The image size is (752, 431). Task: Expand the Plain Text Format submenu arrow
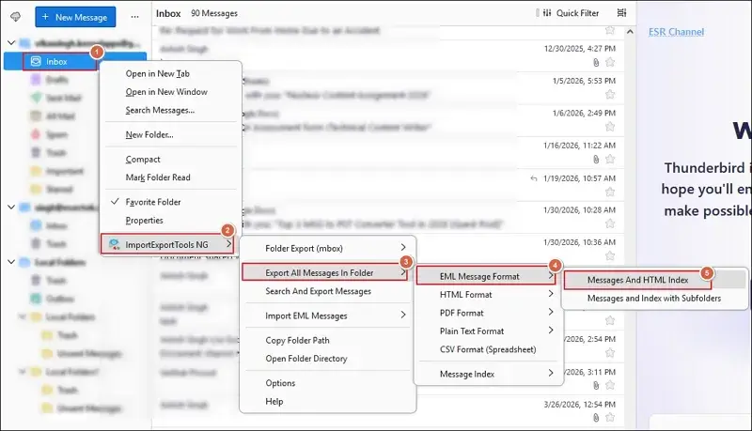tap(551, 331)
